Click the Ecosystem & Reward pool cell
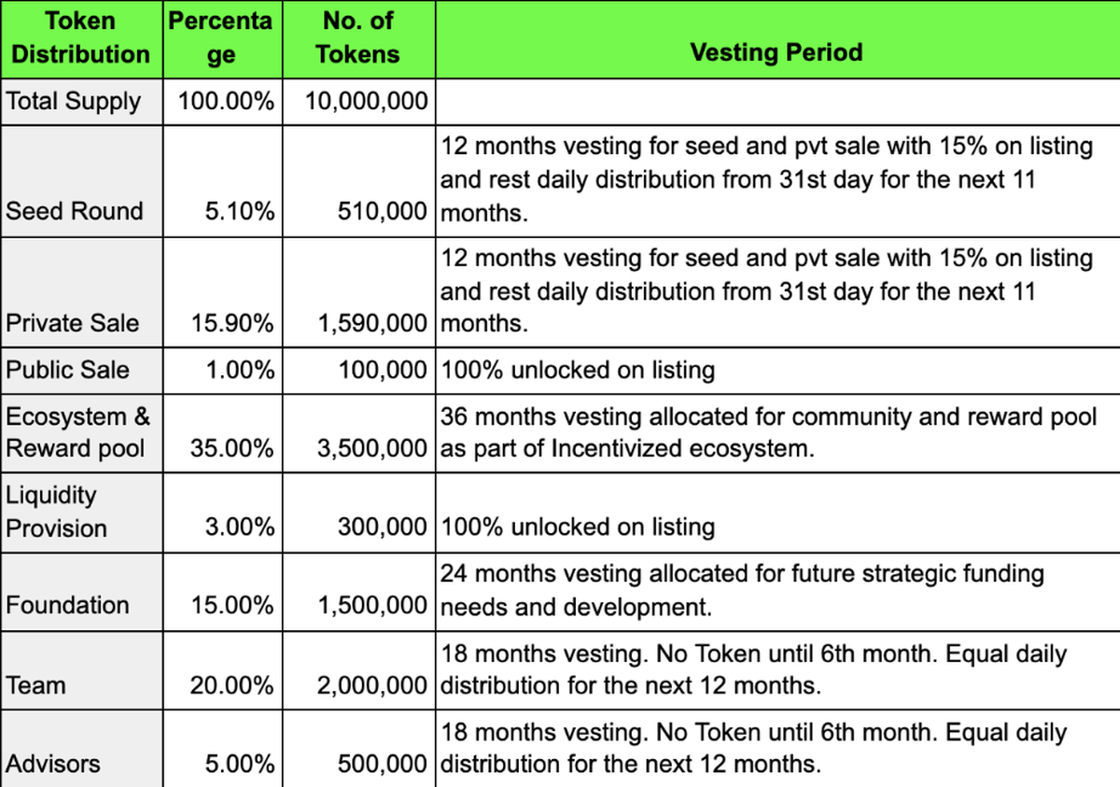 pos(77,432)
